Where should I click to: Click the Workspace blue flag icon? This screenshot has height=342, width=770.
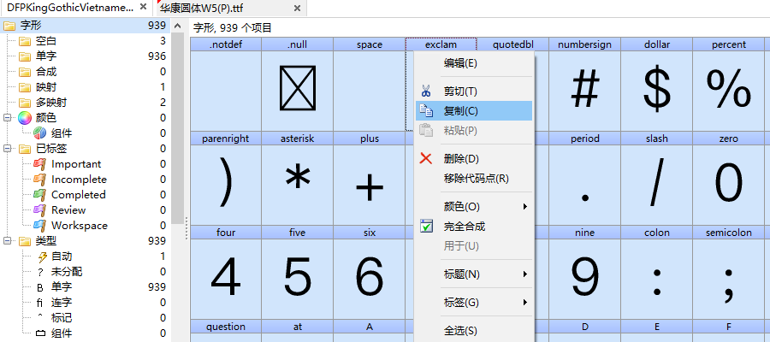coord(39,226)
